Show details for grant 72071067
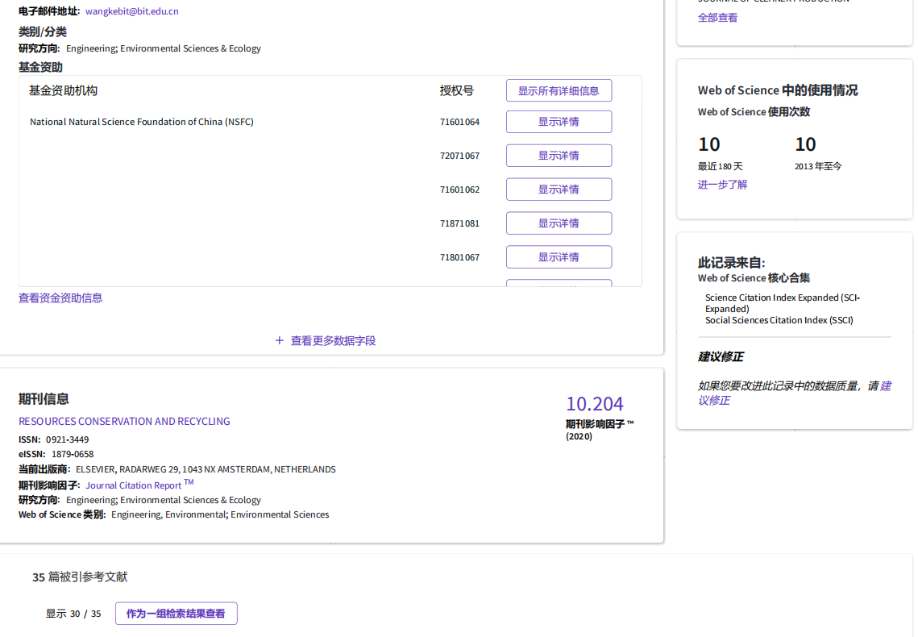Image resolution: width=918 pixels, height=637 pixels. tap(559, 156)
